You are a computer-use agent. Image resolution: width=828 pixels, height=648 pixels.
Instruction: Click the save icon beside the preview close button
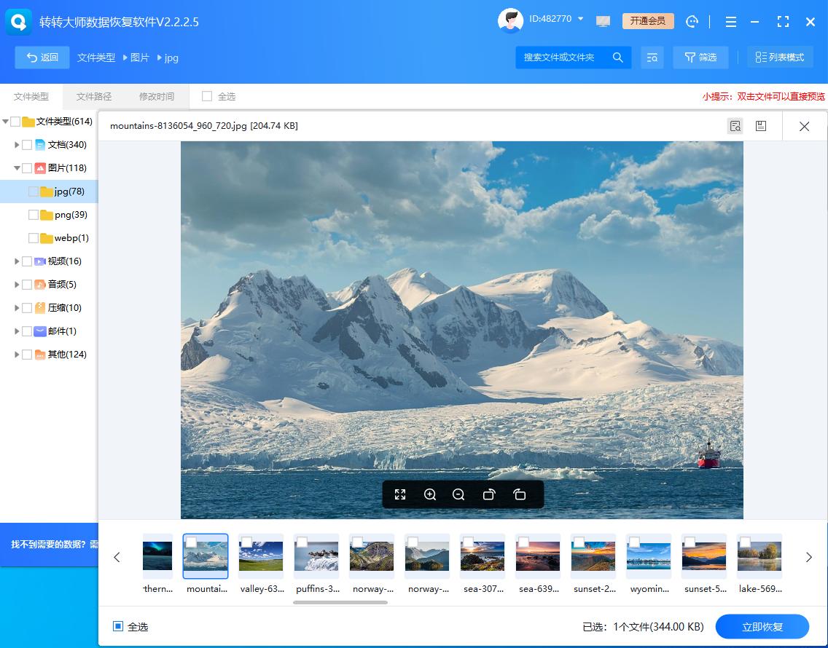tap(761, 125)
